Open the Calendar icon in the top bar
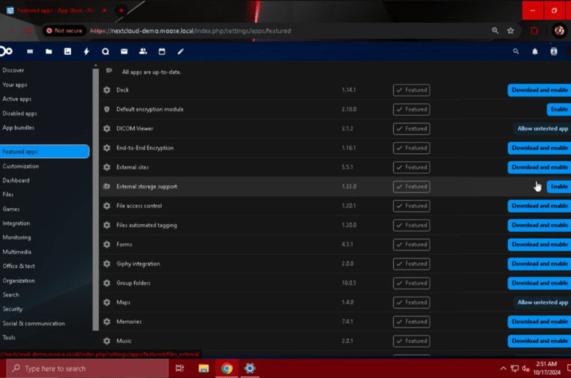The height and width of the screenshot is (378, 571). pyautogui.click(x=162, y=51)
